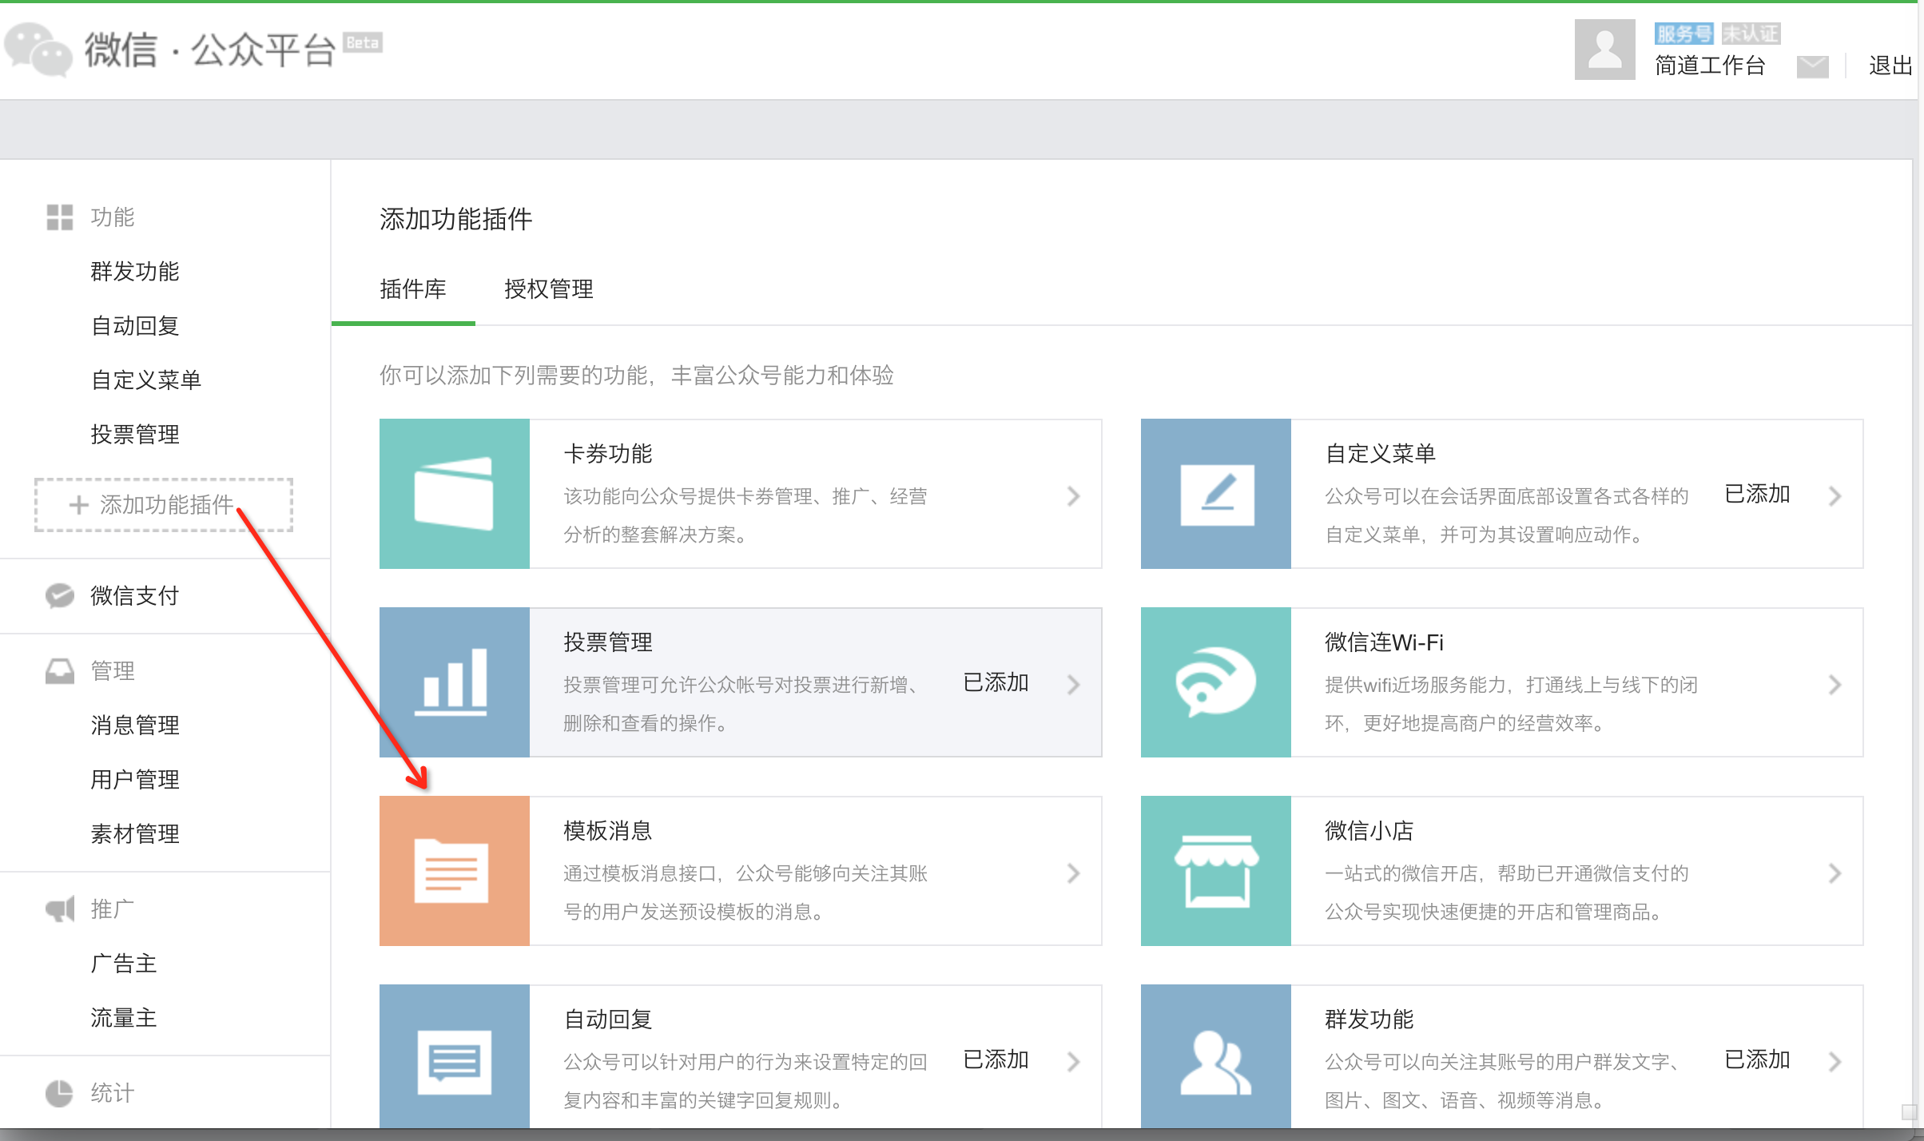Image resolution: width=1924 pixels, height=1141 pixels.
Task: Expand 微信小店 card chevron arrow
Action: click(x=1835, y=873)
